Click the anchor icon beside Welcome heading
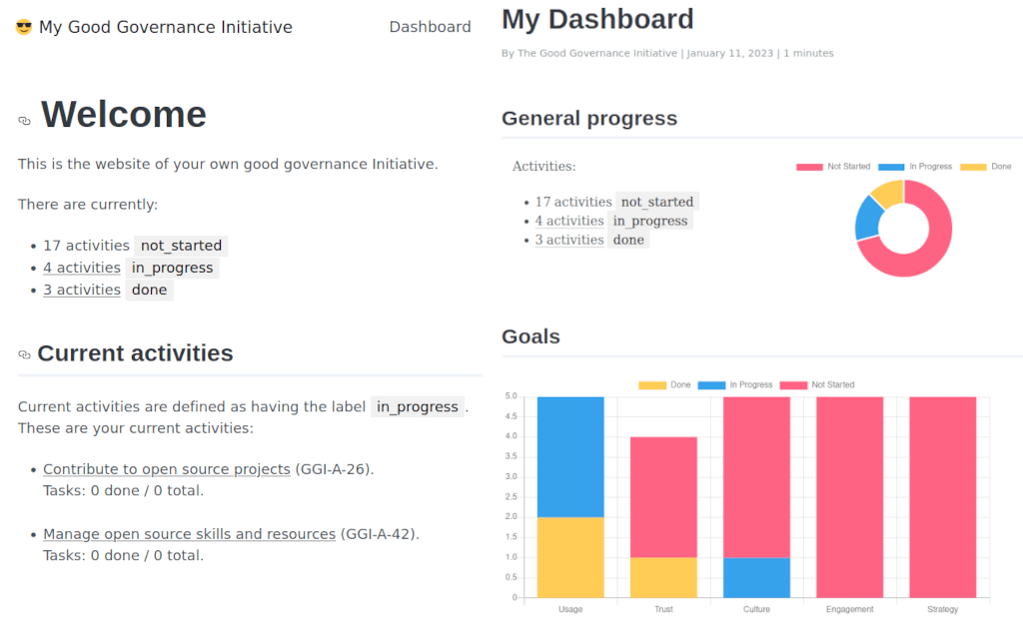Viewport: 1023px width, 619px height. pos(23,121)
